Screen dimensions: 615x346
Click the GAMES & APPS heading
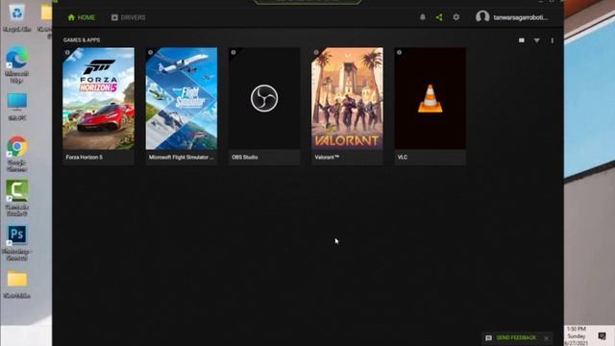click(82, 40)
